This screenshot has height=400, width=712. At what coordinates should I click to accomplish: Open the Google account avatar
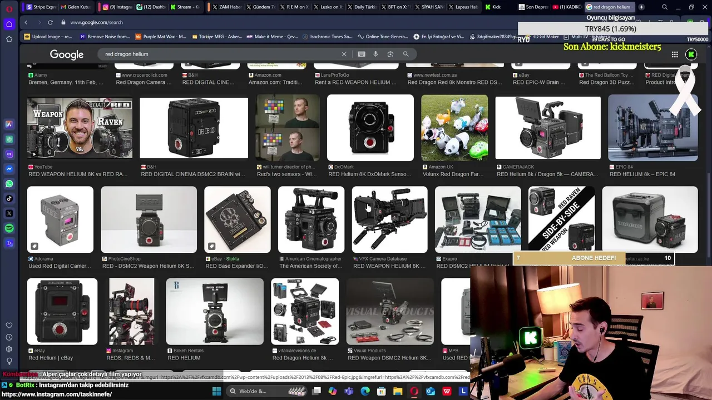[691, 54]
